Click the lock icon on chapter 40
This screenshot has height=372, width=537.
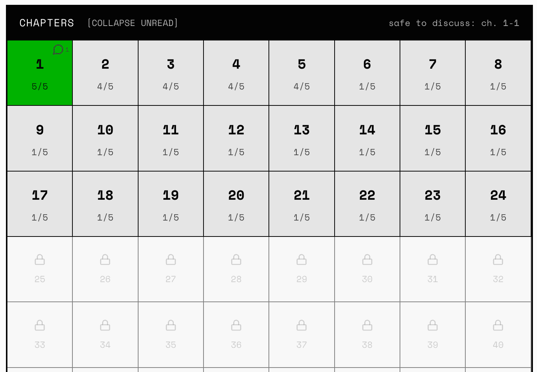click(x=498, y=325)
